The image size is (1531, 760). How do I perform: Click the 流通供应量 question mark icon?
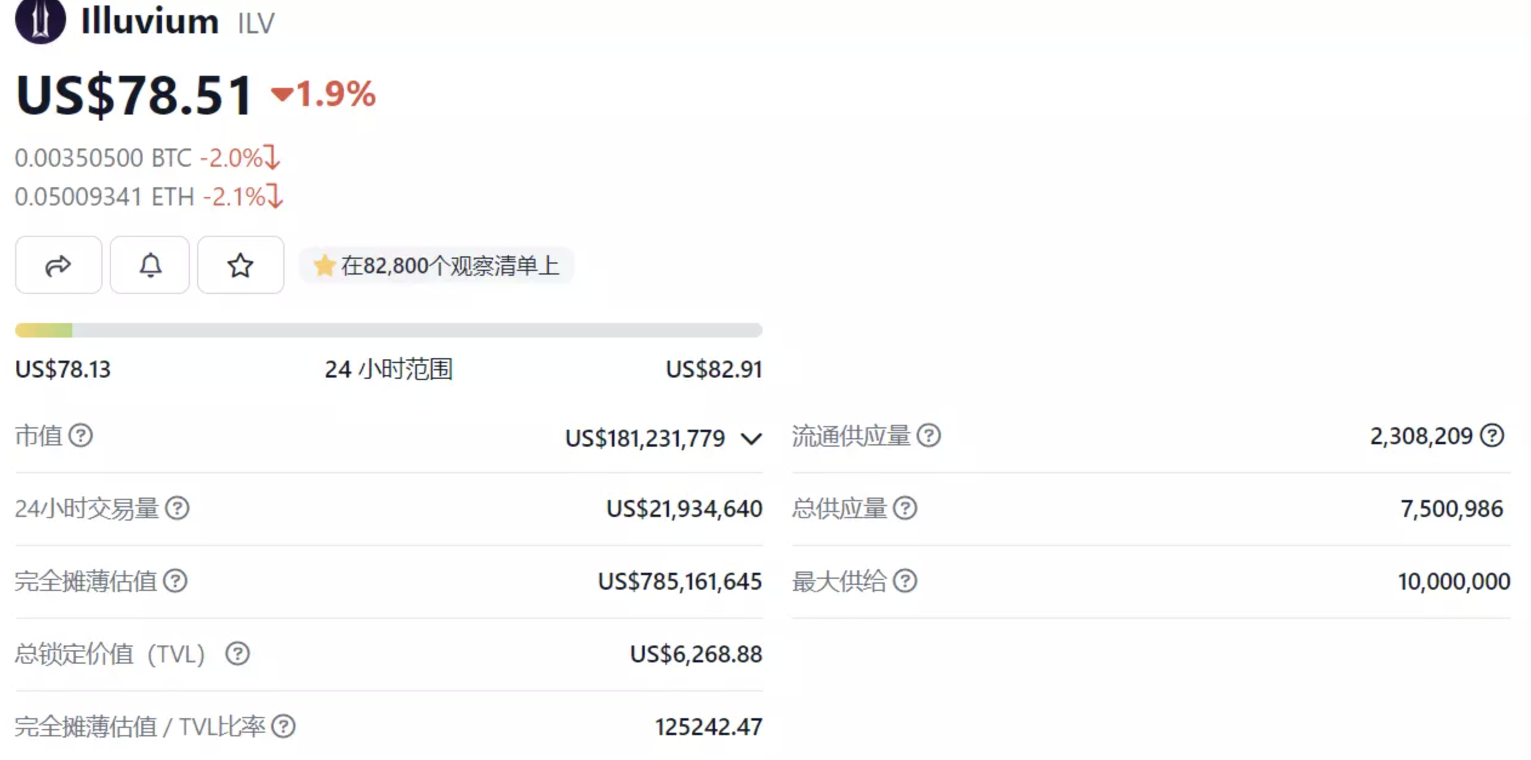(x=927, y=436)
